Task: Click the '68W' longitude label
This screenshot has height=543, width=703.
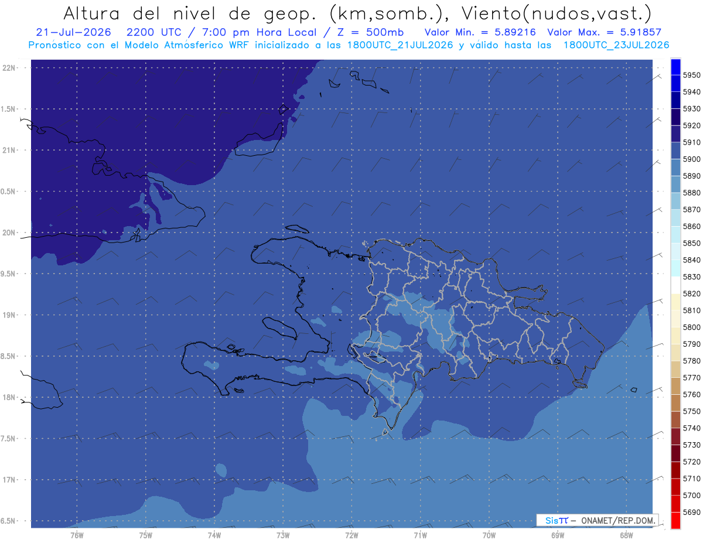Action: click(626, 535)
